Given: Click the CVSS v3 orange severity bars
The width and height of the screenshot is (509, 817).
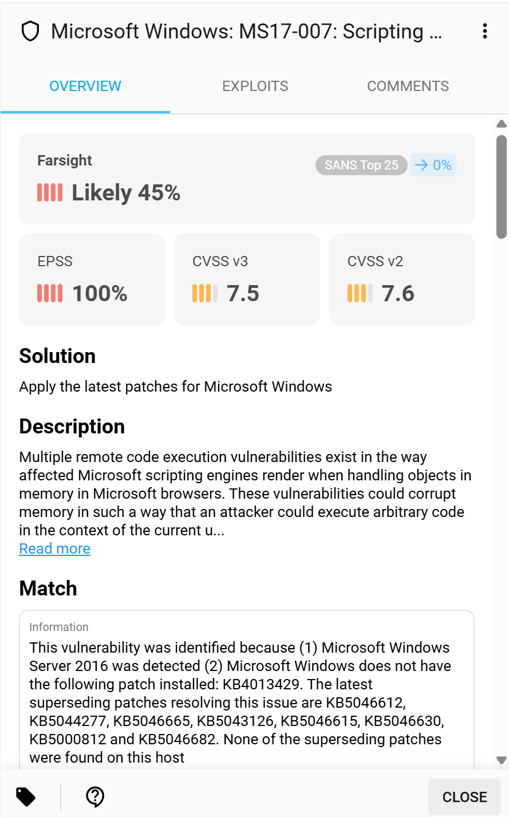Looking at the screenshot, I should (205, 294).
